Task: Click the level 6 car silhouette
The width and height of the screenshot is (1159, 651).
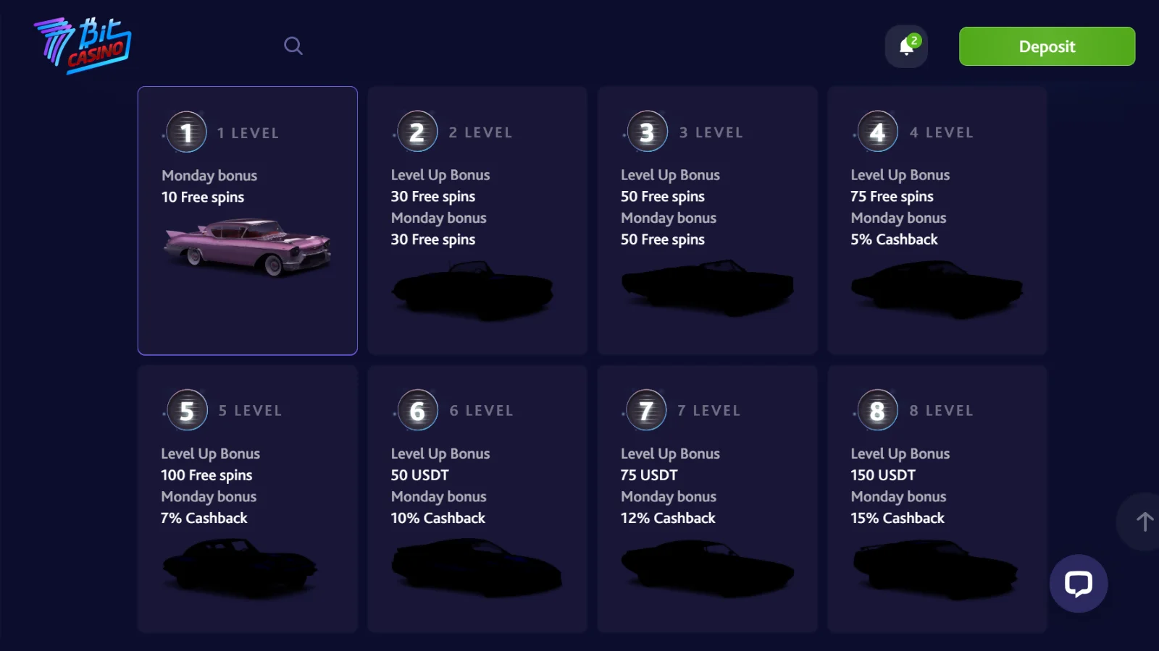Action: tap(477, 569)
